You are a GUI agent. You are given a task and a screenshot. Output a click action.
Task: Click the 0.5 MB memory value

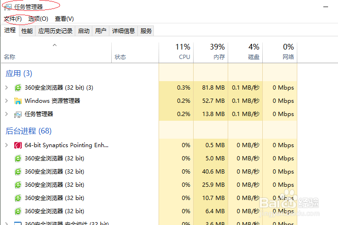pyautogui.click(x=215, y=145)
